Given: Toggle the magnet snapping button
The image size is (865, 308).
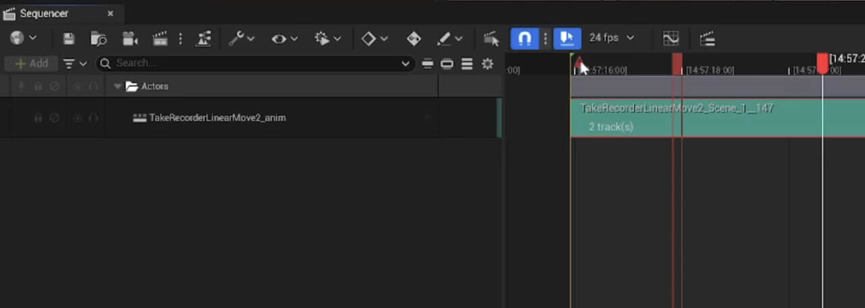Looking at the screenshot, I should (x=524, y=38).
